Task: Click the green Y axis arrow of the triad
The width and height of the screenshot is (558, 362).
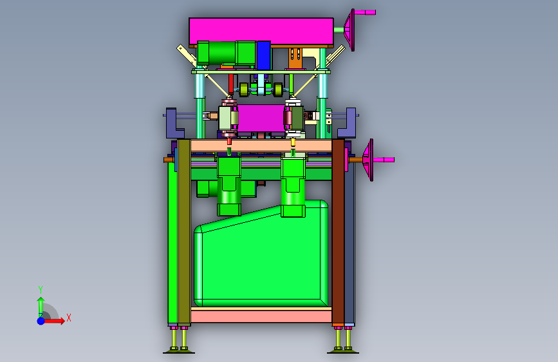Action: [x=41, y=307]
